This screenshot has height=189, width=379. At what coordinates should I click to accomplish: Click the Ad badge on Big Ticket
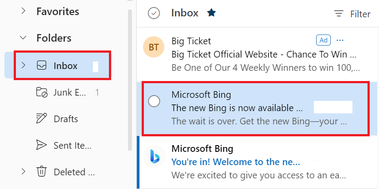tap(323, 40)
